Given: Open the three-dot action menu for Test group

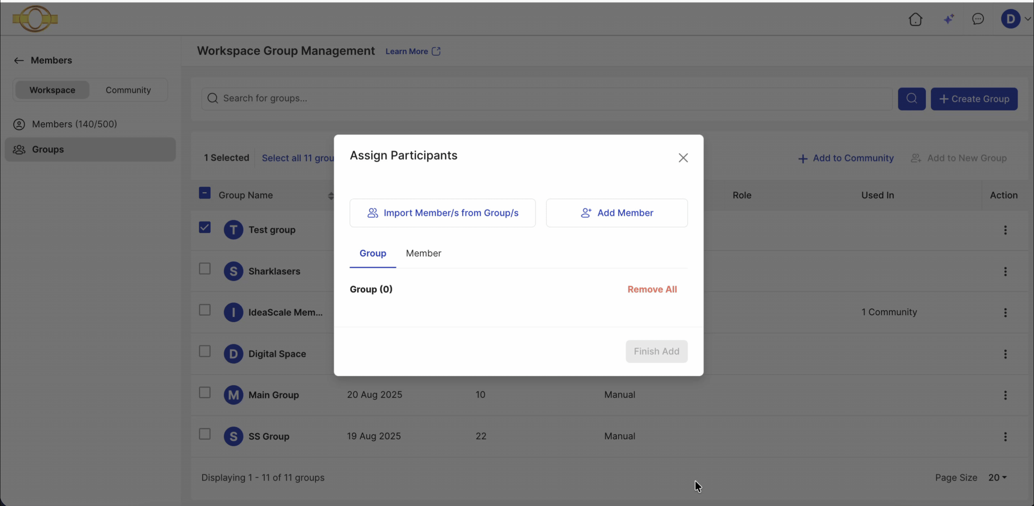Looking at the screenshot, I should coord(1005,230).
